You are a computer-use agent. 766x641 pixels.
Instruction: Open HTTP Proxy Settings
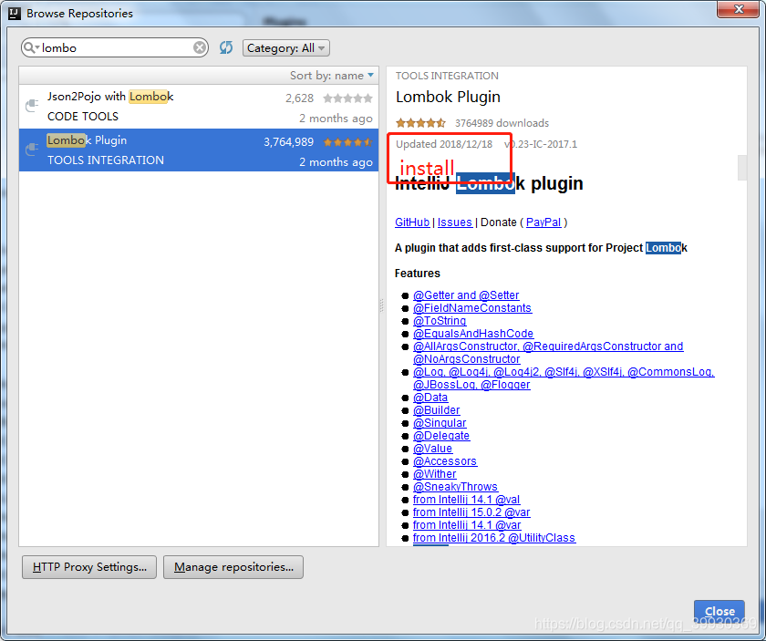pyautogui.click(x=89, y=567)
